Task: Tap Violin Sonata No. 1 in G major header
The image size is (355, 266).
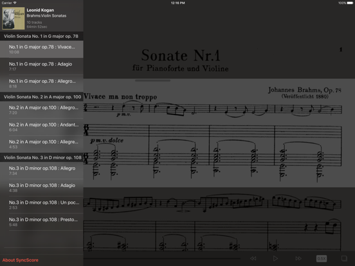Action: coord(42,36)
